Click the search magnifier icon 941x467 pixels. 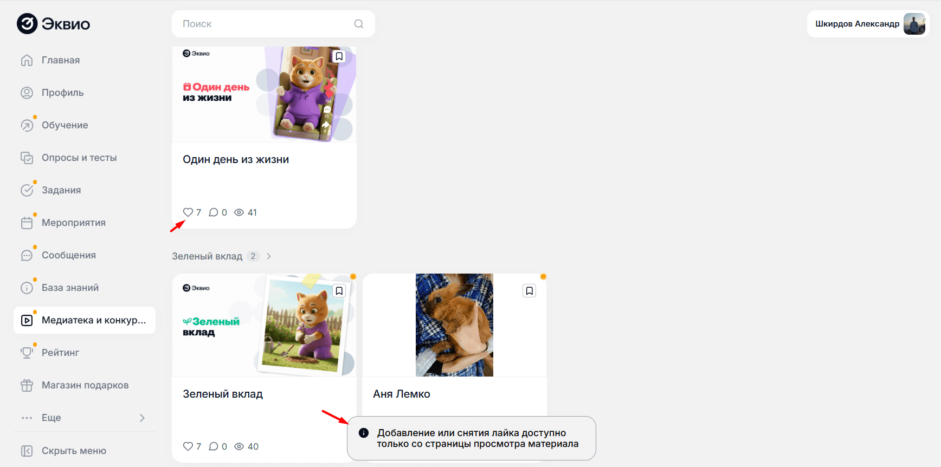tap(358, 24)
